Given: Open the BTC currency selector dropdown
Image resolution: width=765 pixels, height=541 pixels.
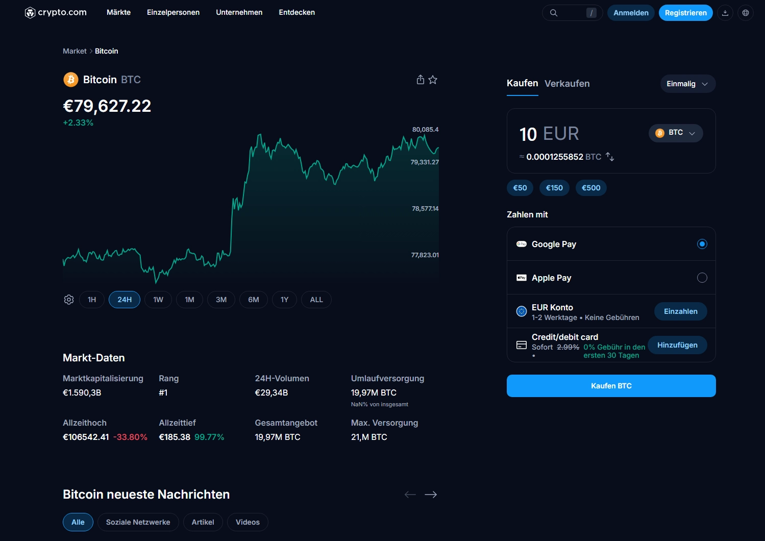Looking at the screenshot, I should pos(676,133).
